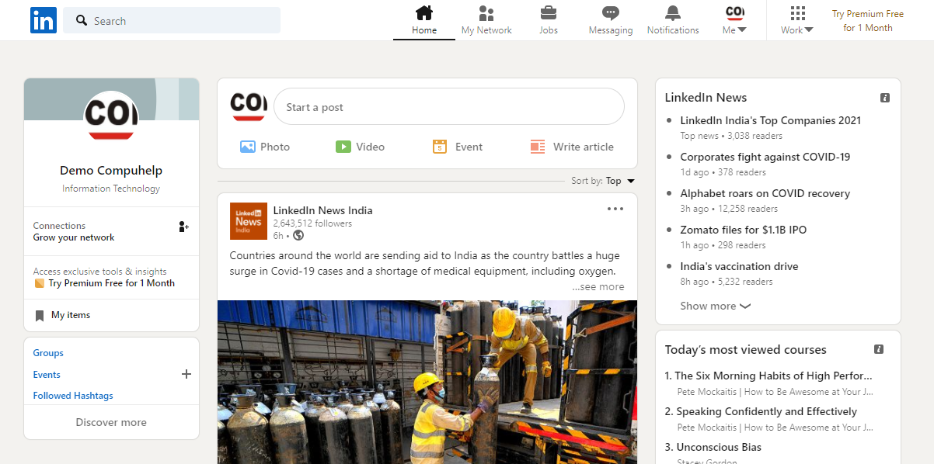Go to the My Network tab
The image size is (934, 464).
(486, 20)
